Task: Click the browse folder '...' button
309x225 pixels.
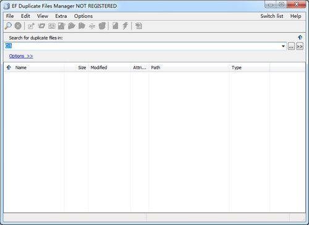Action: [x=291, y=46]
